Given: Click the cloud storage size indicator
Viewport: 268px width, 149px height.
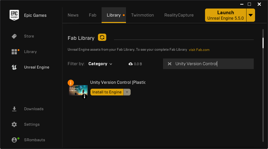Looking at the screenshot, I should click(x=135, y=64).
